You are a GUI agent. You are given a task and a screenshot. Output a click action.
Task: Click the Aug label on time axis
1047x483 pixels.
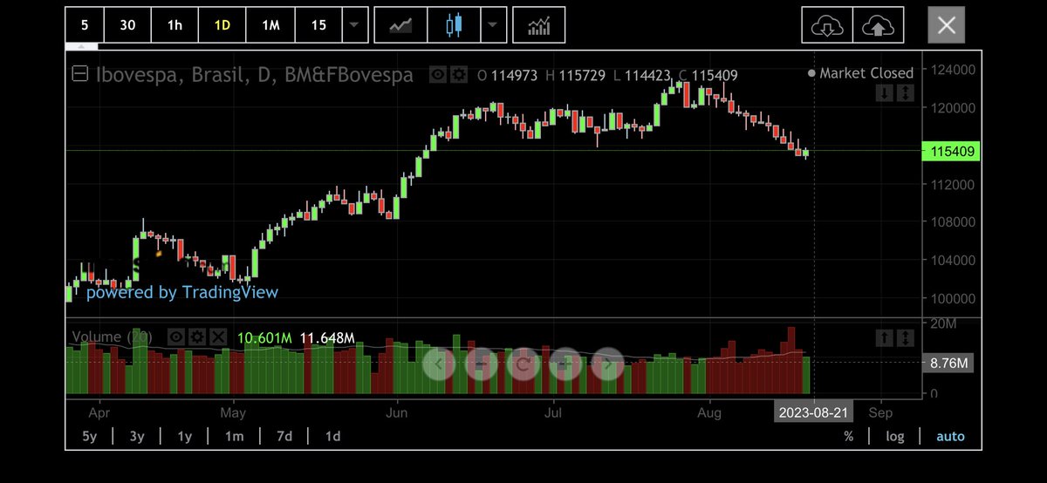pyautogui.click(x=709, y=412)
